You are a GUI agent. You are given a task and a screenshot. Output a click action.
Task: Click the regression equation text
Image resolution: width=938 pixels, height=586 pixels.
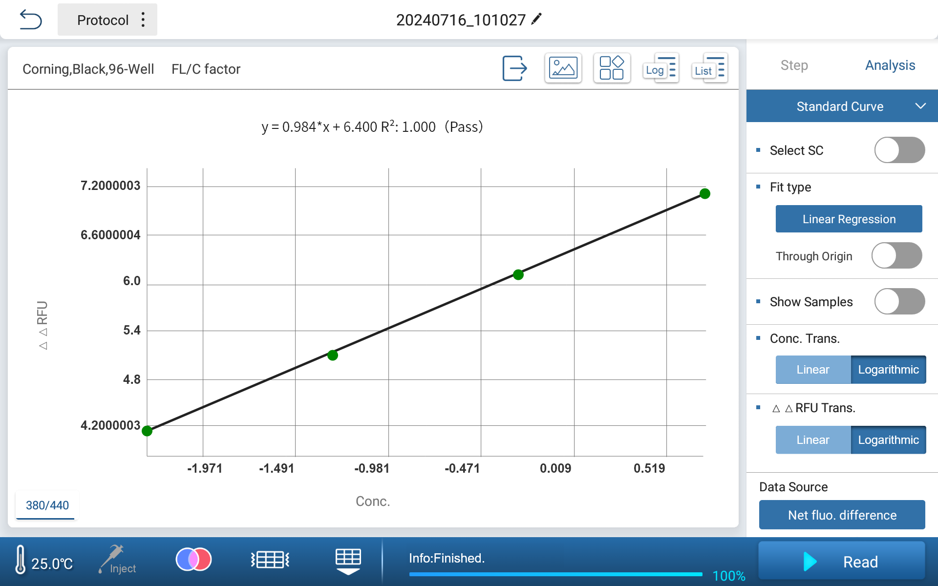pyautogui.click(x=372, y=127)
